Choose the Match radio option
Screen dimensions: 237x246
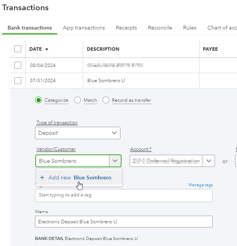point(77,100)
